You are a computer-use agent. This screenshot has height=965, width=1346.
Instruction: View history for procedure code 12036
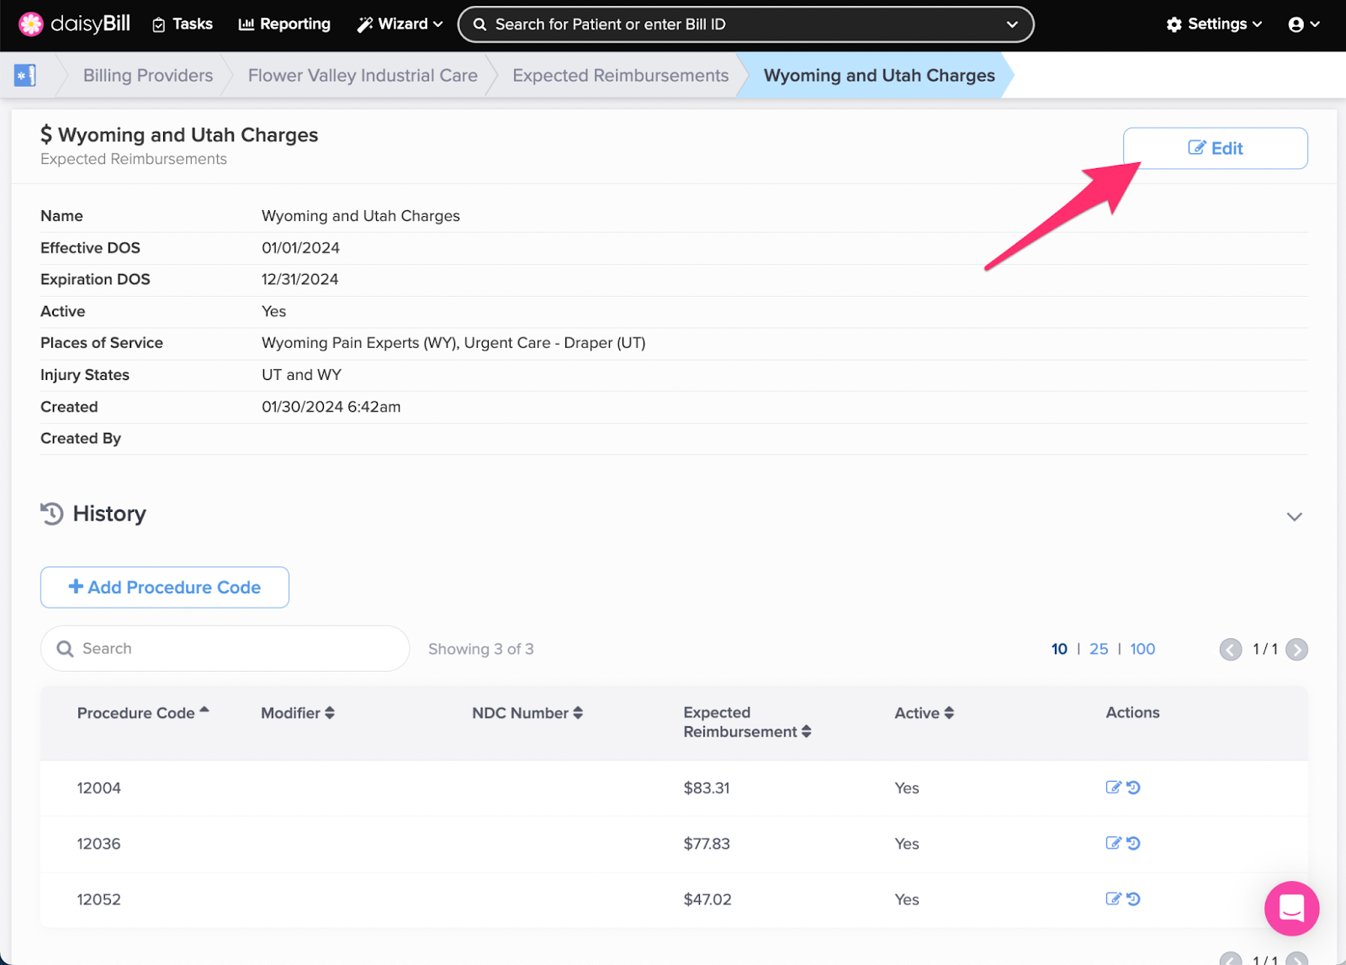coord(1133,843)
